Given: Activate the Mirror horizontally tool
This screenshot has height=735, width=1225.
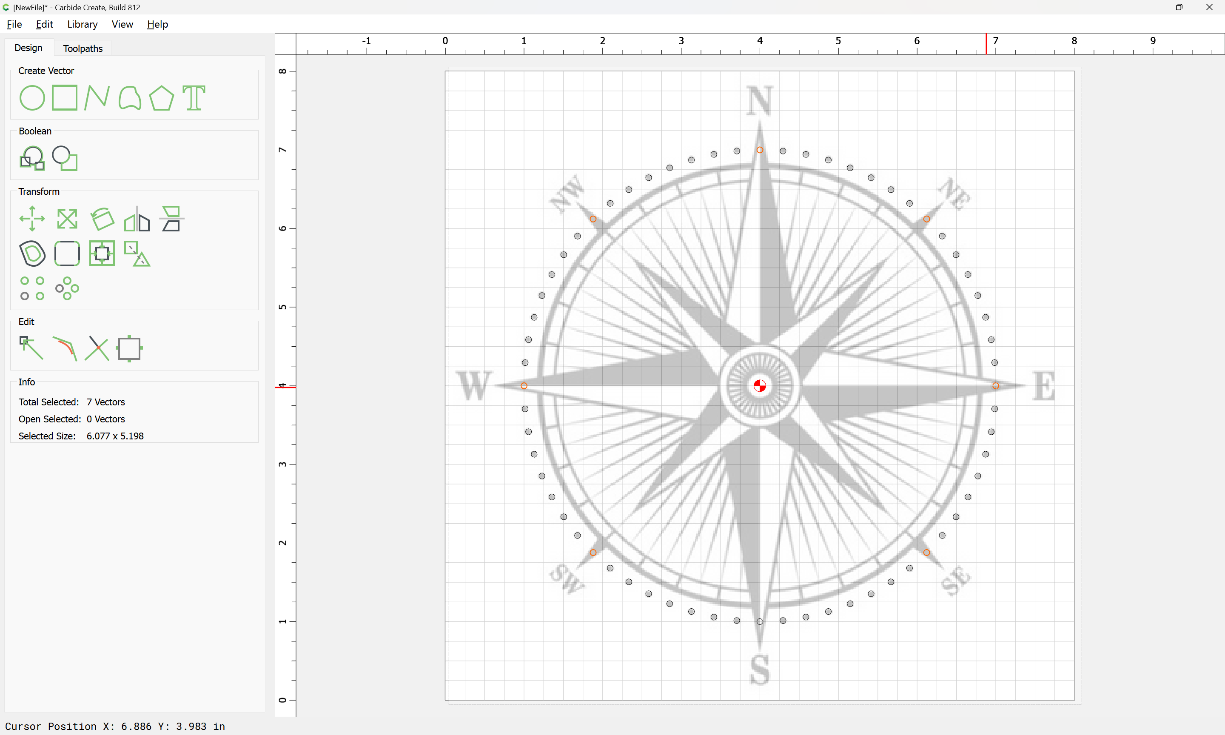Looking at the screenshot, I should coord(137,219).
